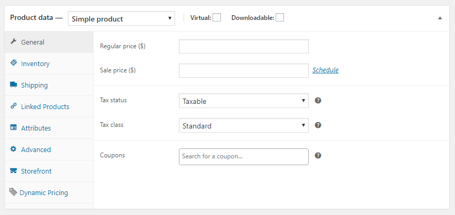Viewport: 455px width, 215px height.
Task: Tick the Virtual checkbox
Action: 217,18
